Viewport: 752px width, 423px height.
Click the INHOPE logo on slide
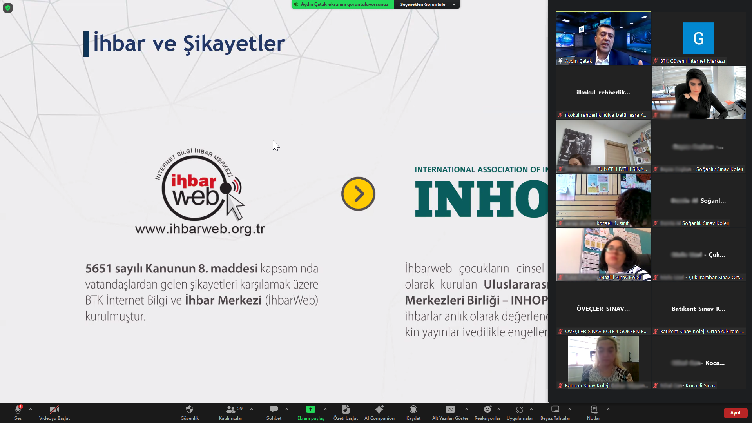pos(481,198)
